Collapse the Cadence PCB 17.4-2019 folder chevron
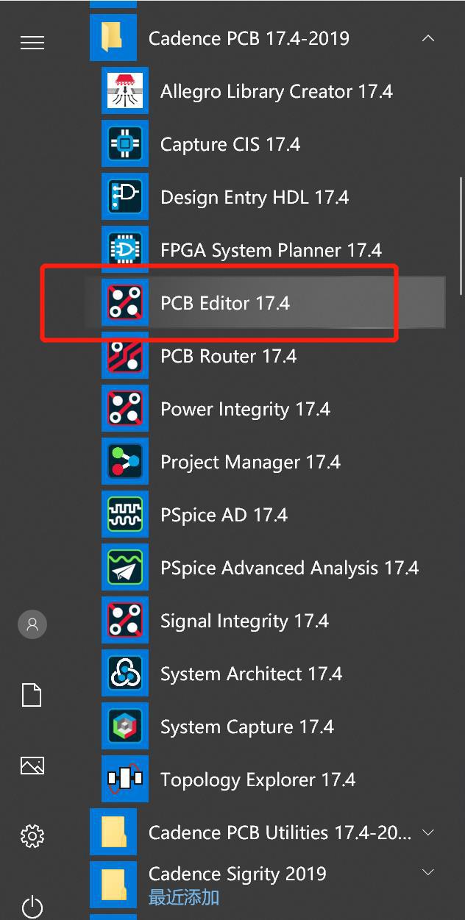This screenshot has width=465, height=920. pyautogui.click(x=428, y=38)
